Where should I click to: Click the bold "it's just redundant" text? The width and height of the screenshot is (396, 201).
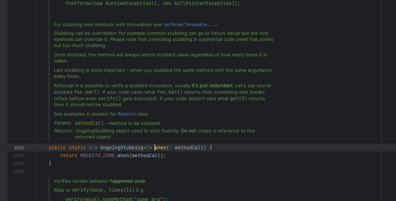click(212, 86)
